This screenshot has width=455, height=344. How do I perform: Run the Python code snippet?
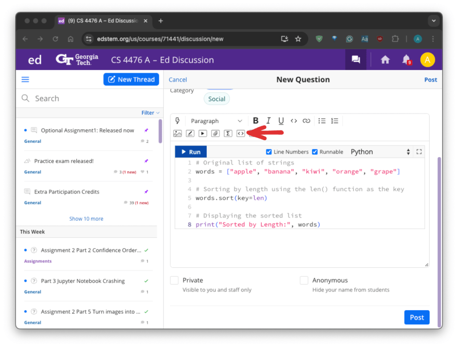pyautogui.click(x=191, y=152)
